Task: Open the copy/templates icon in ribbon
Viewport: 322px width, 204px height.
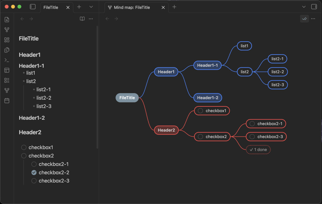Action: tap(7, 50)
